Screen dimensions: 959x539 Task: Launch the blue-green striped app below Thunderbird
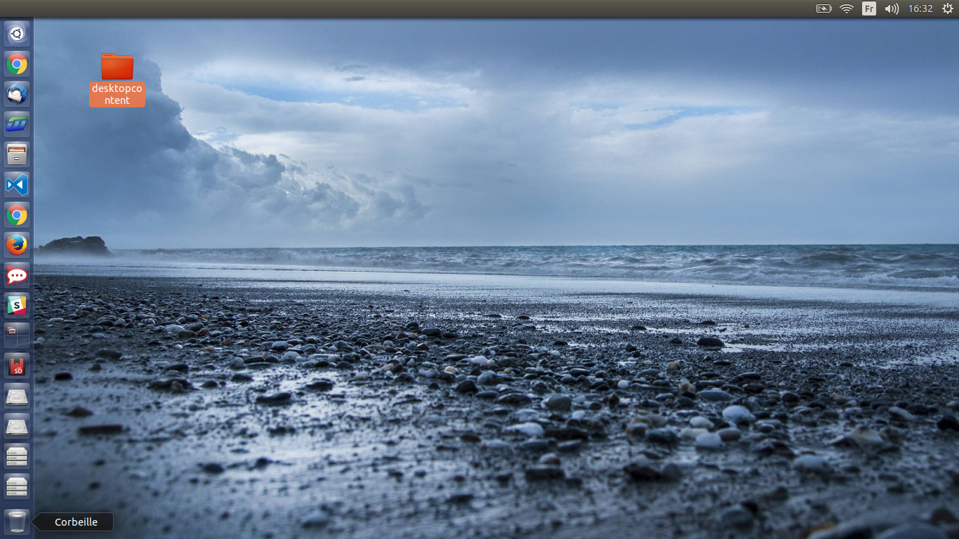point(17,124)
